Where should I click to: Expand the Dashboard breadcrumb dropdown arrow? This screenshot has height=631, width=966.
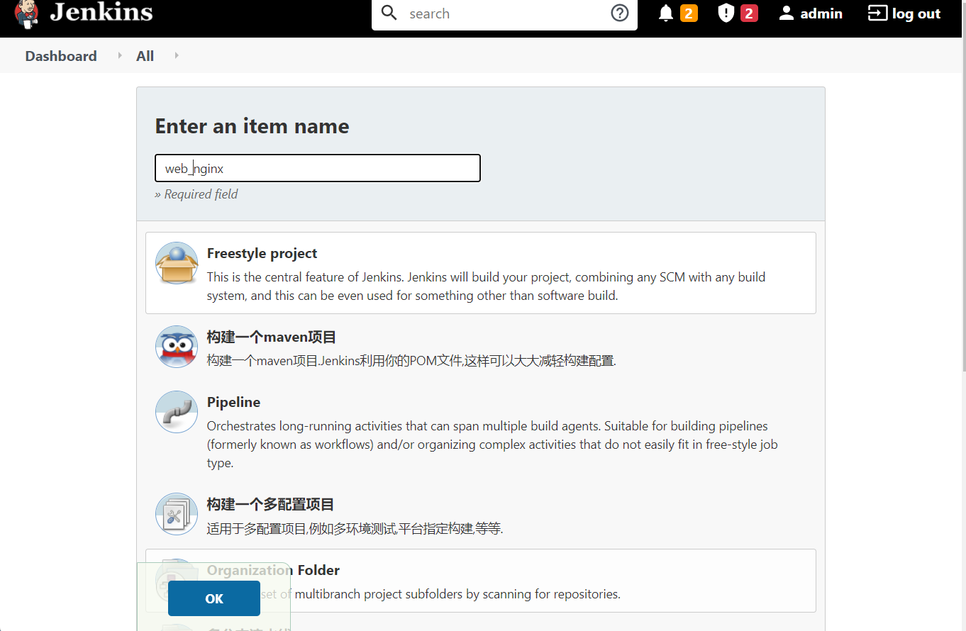coord(120,55)
